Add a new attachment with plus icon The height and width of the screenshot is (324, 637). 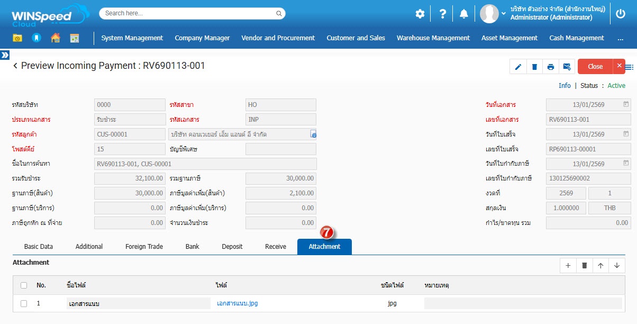pyautogui.click(x=568, y=266)
